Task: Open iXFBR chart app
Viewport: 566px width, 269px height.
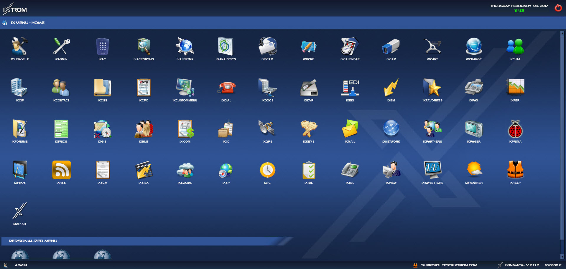Action: point(515,88)
